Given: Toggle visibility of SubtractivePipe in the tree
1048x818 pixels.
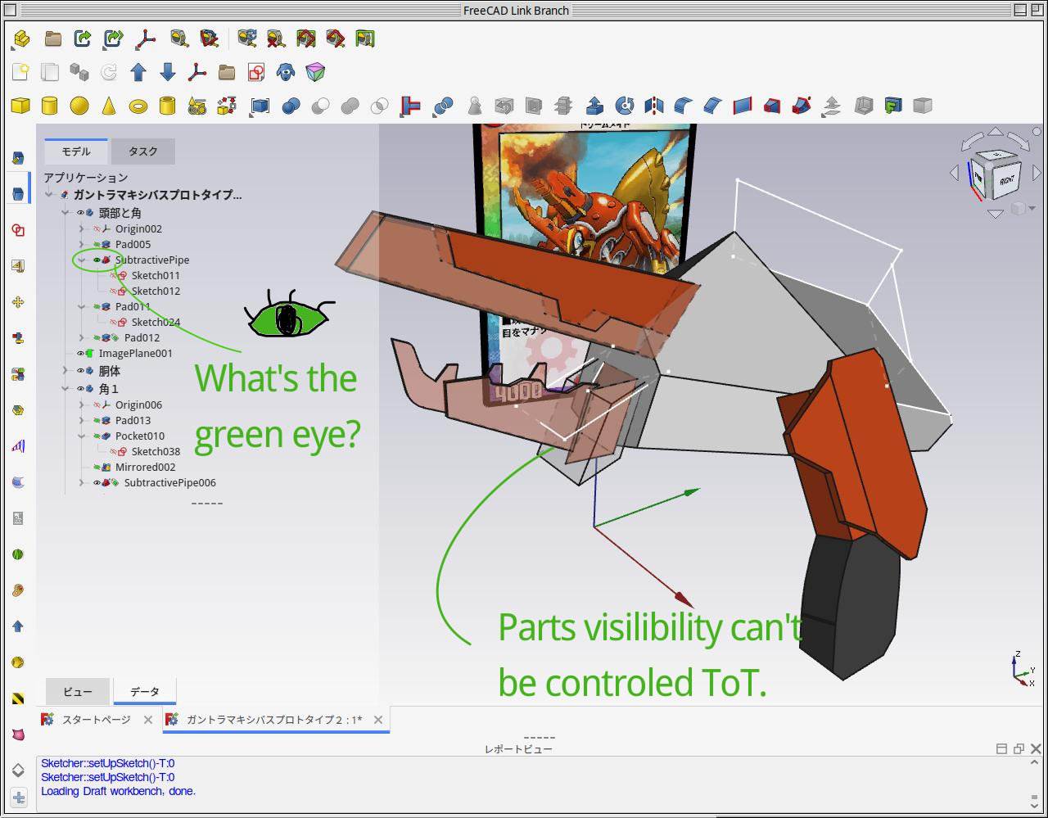Looking at the screenshot, I should (97, 260).
